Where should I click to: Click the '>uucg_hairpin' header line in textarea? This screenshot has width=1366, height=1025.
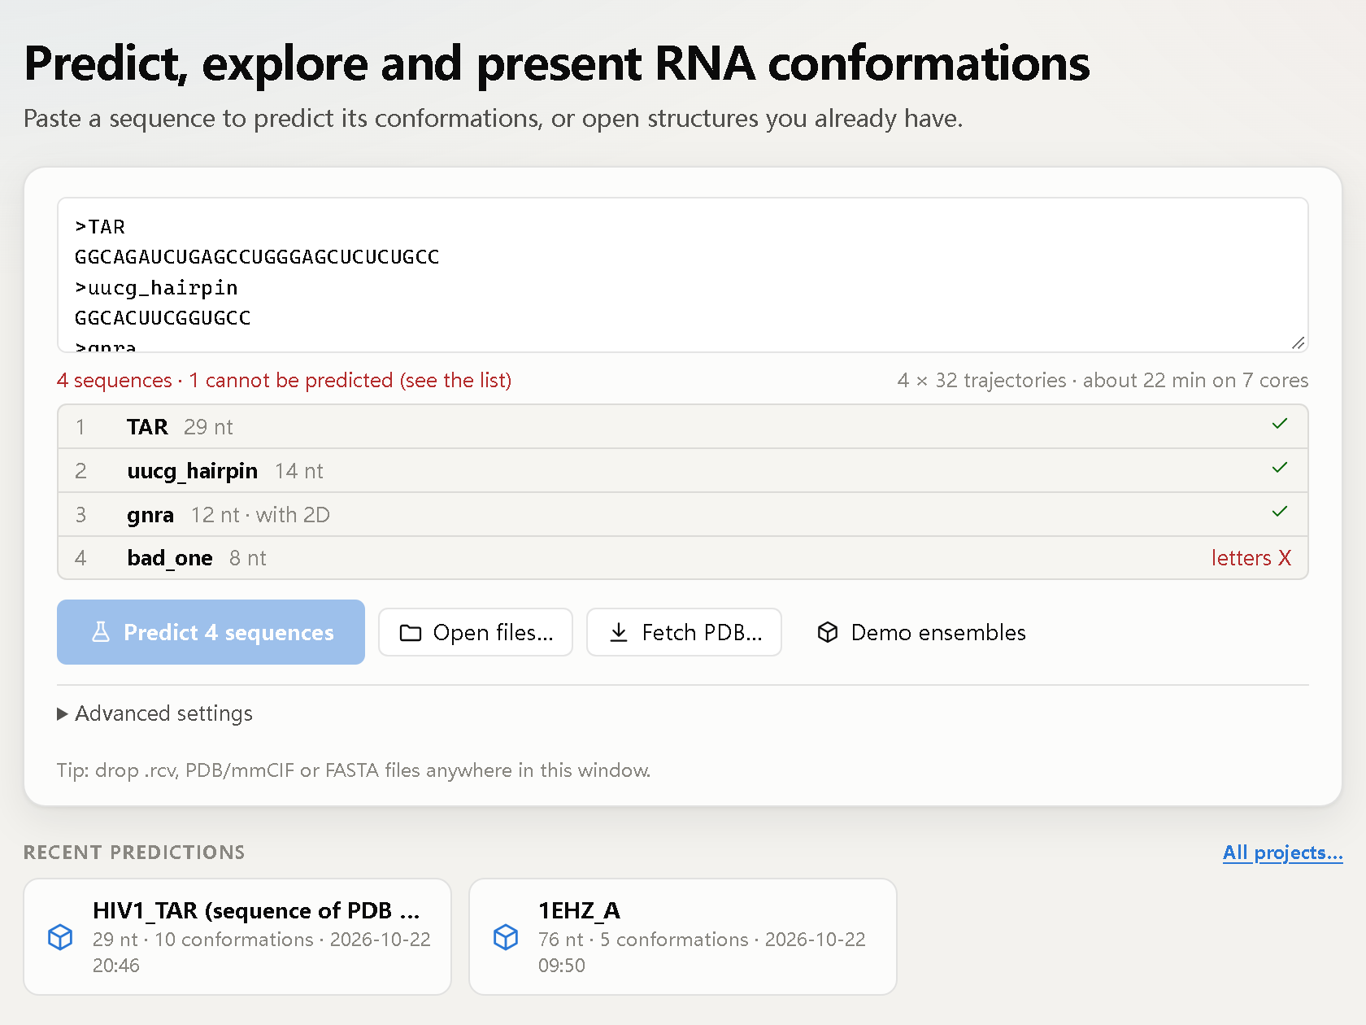coord(156,288)
